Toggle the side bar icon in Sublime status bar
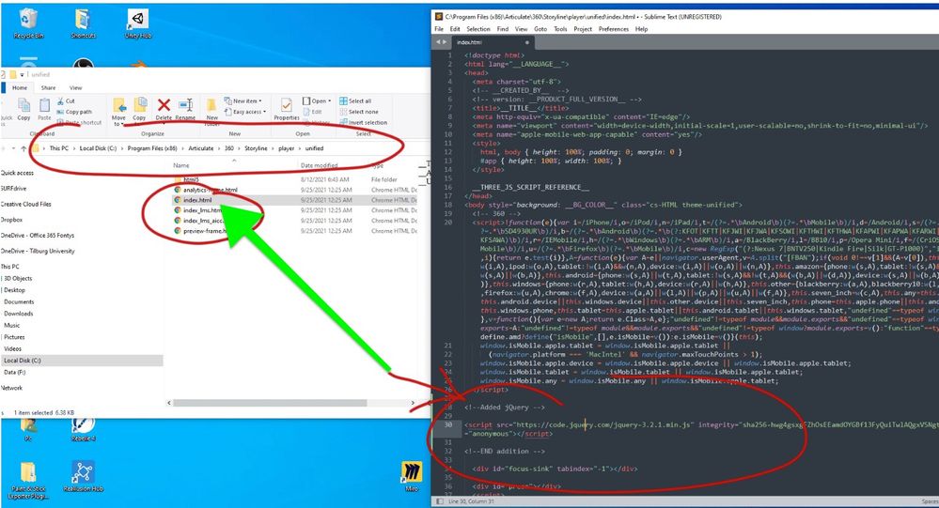 440,501
